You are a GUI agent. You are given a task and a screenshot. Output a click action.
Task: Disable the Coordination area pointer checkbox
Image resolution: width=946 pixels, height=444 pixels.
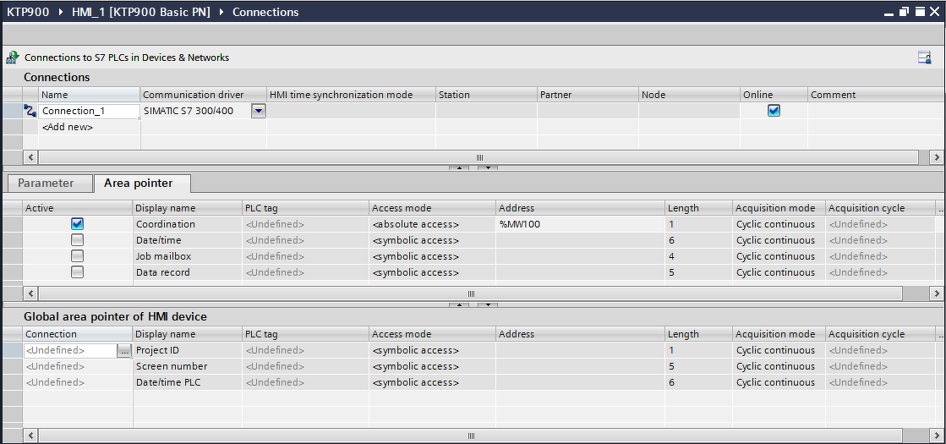[78, 224]
